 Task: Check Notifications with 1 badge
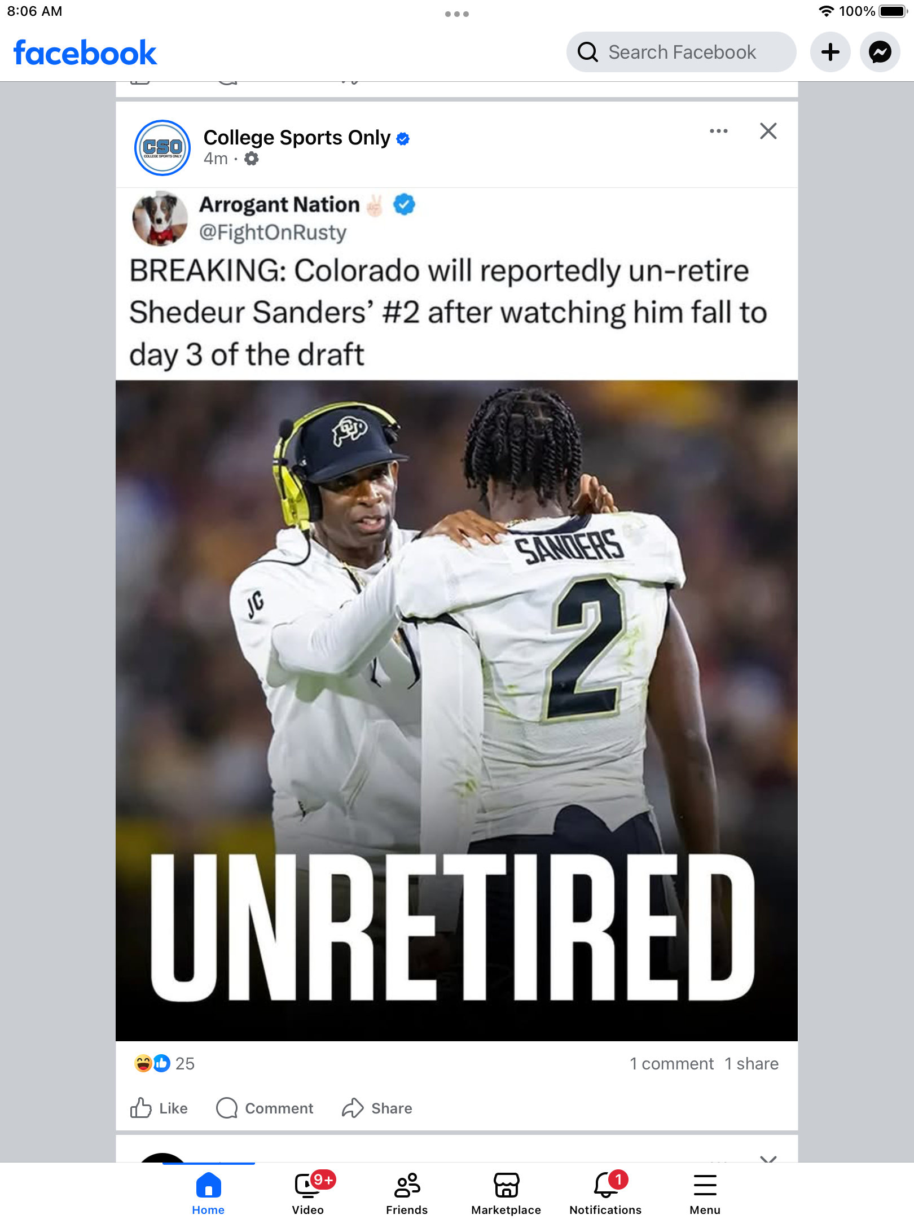[x=605, y=1192]
